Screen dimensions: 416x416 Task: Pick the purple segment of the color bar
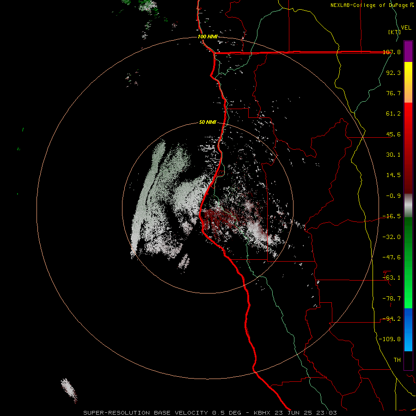(408, 51)
